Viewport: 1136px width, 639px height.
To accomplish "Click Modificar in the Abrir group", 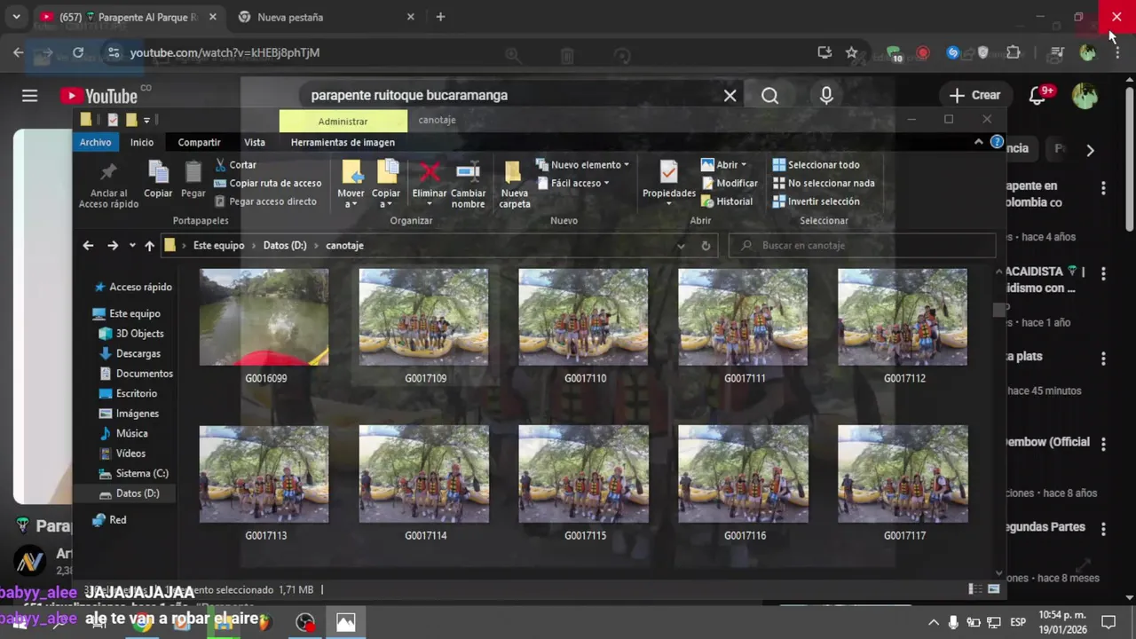I will coord(730,183).
